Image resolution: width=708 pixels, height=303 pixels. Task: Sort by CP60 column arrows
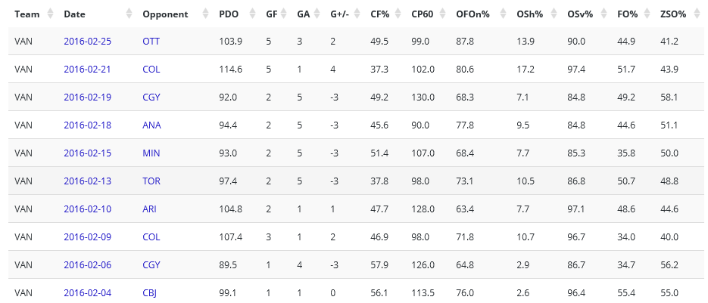(443, 14)
